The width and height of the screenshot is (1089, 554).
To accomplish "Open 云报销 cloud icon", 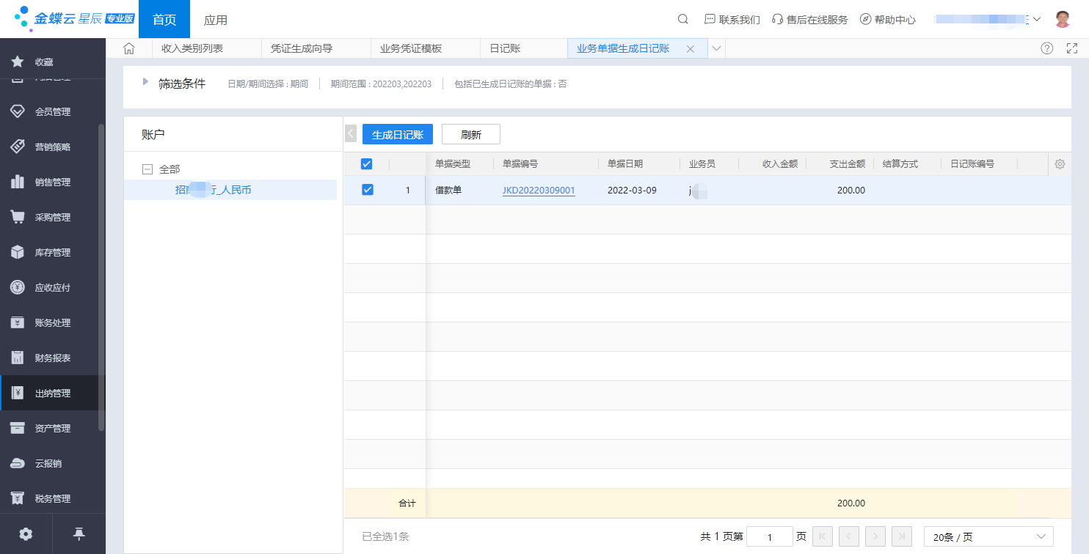I will pyautogui.click(x=18, y=463).
